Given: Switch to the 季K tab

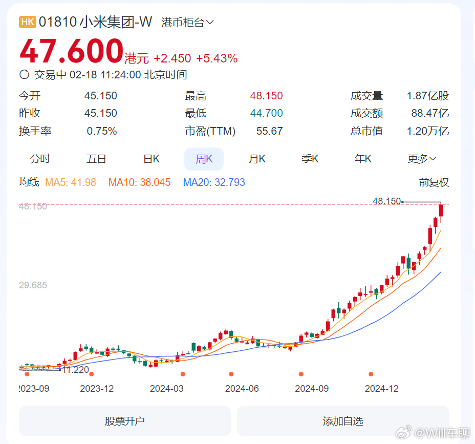Looking at the screenshot, I should pyautogui.click(x=310, y=159).
